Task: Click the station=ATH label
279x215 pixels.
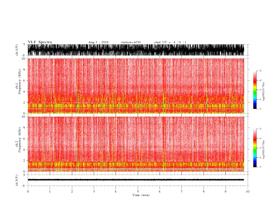Action: click(x=131, y=42)
